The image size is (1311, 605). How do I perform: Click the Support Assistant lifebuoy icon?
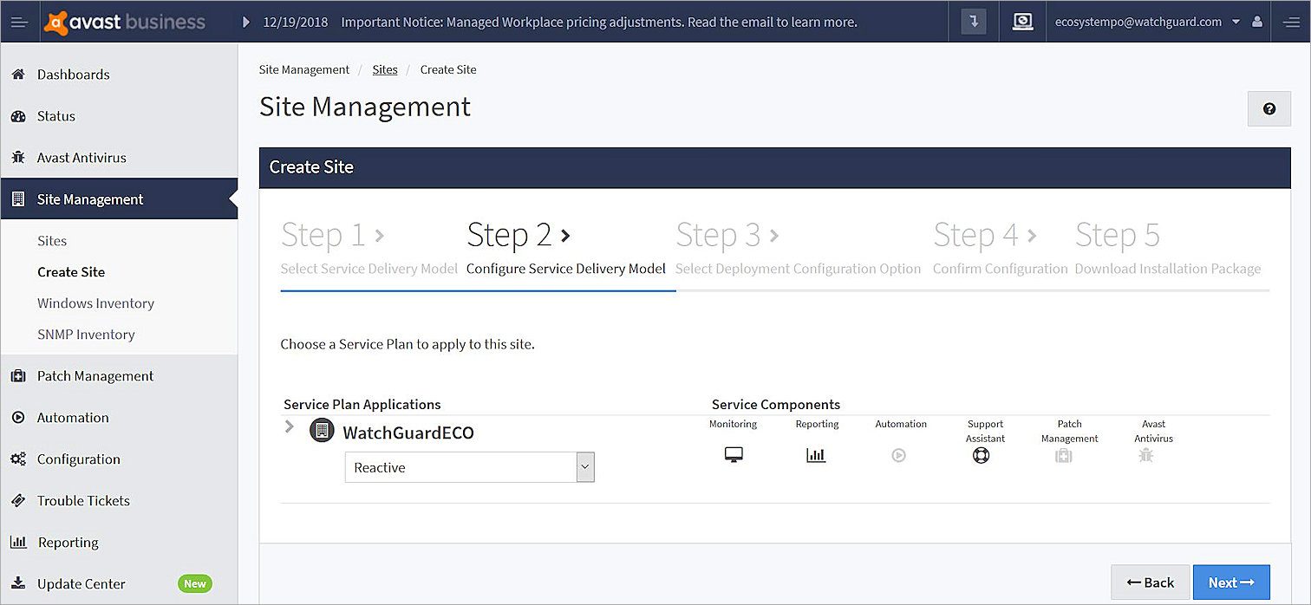981,455
